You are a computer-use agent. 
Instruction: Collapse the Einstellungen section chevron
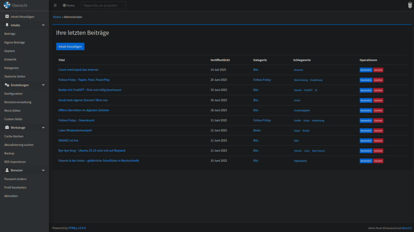pos(43,85)
